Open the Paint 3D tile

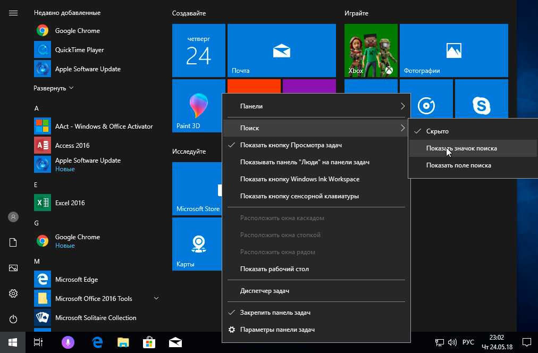tap(197, 106)
